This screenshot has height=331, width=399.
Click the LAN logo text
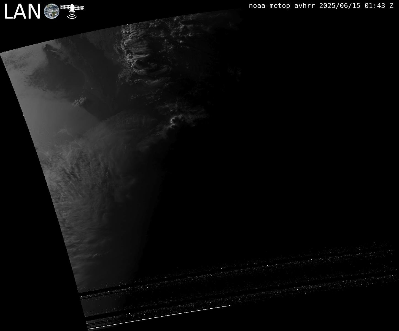click(22, 12)
